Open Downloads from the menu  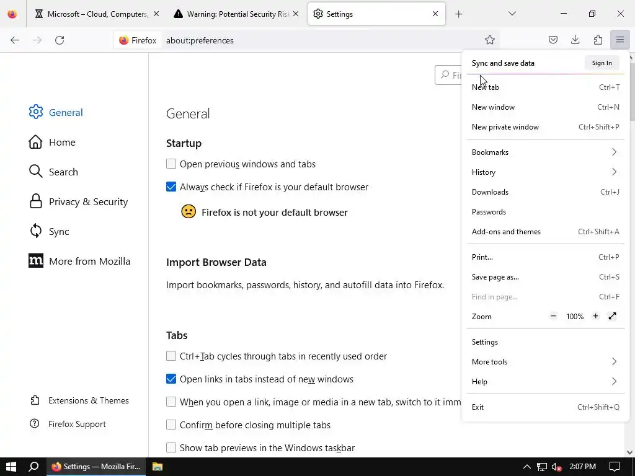pos(545,192)
